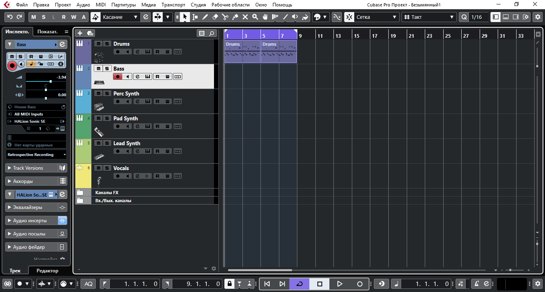Switch to the Показат. inspector tab

click(x=47, y=31)
